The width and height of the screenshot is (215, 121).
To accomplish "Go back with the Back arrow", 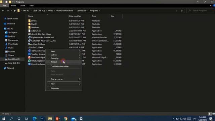I will coord(3,11).
